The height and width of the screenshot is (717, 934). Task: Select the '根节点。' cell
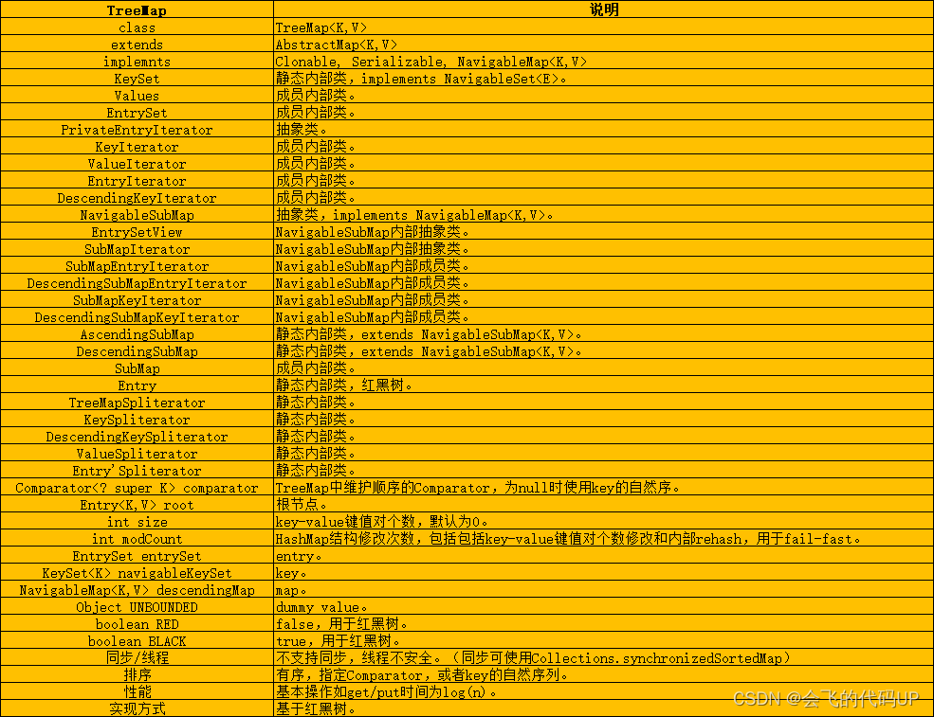[603, 505]
